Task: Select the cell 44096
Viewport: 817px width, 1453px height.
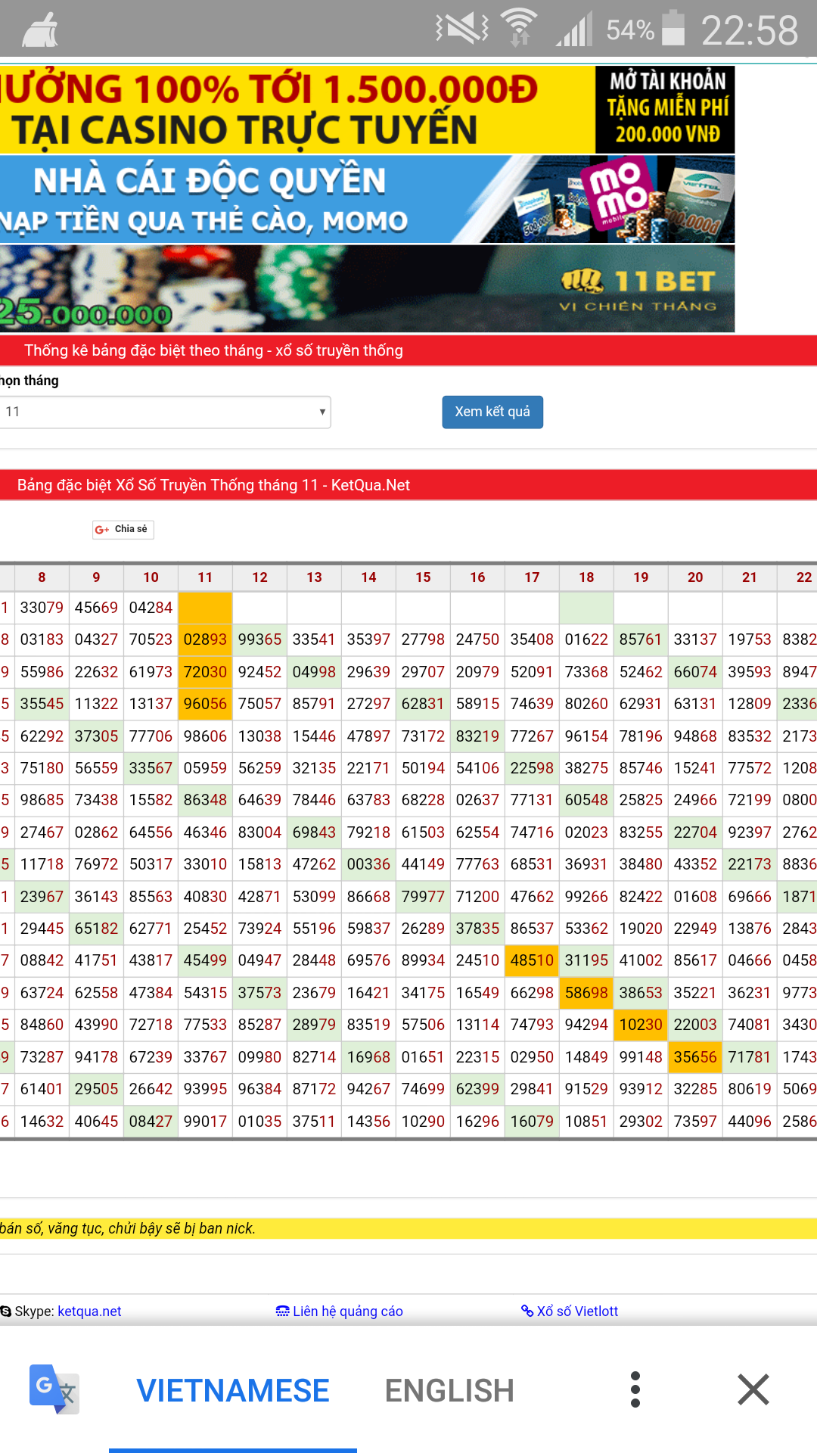Action: [750, 1122]
